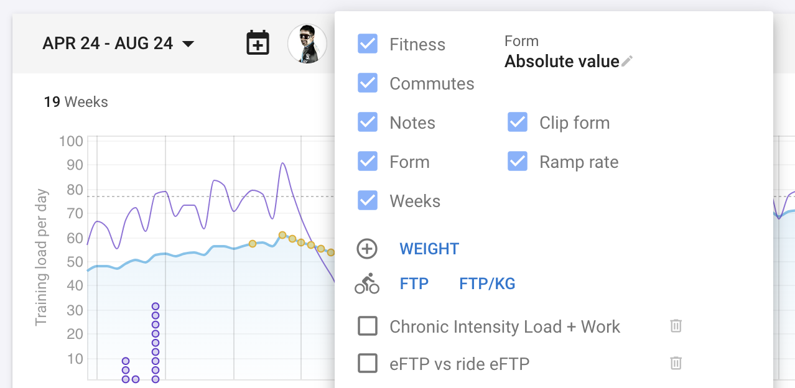Toggle the Notes checkbox
The width and height of the screenshot is (795, 388).
(368, 122)
